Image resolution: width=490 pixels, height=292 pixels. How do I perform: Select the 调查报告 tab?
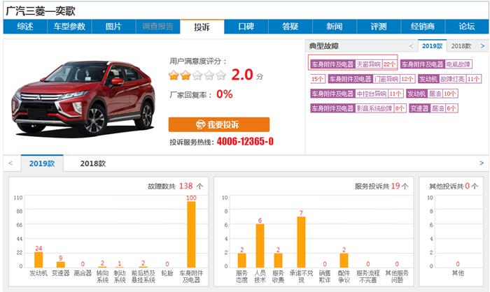pyautogui.click(x=157, y=27)
